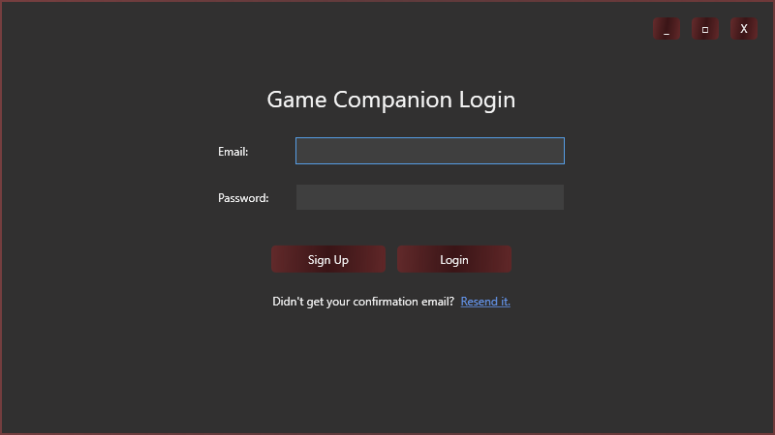Request confirmation email with Resend it
The image size is (775, 435).
tap(485, 302)
